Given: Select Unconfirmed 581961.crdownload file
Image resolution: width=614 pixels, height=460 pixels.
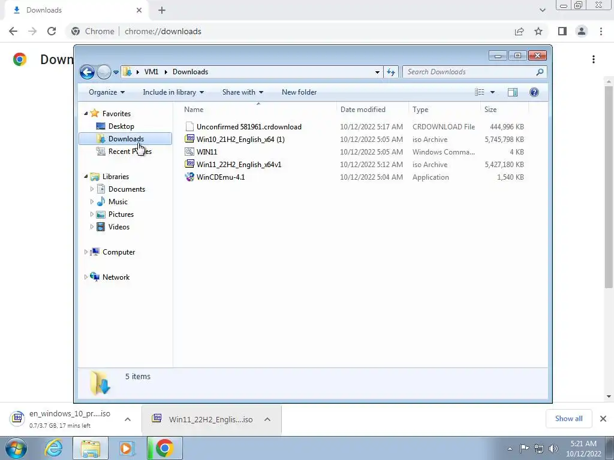Looking at the screenshot, I should [x=249, y=127].
